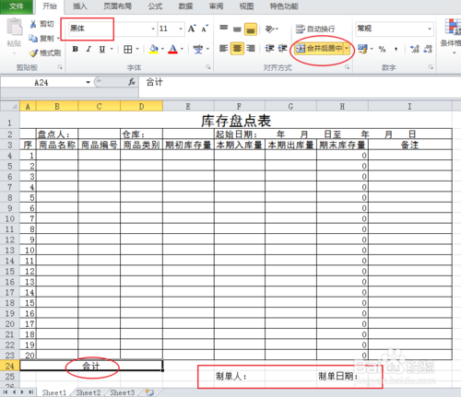Toggle center horizontal alignment
The image size is (461, 397).
(237, 49)
